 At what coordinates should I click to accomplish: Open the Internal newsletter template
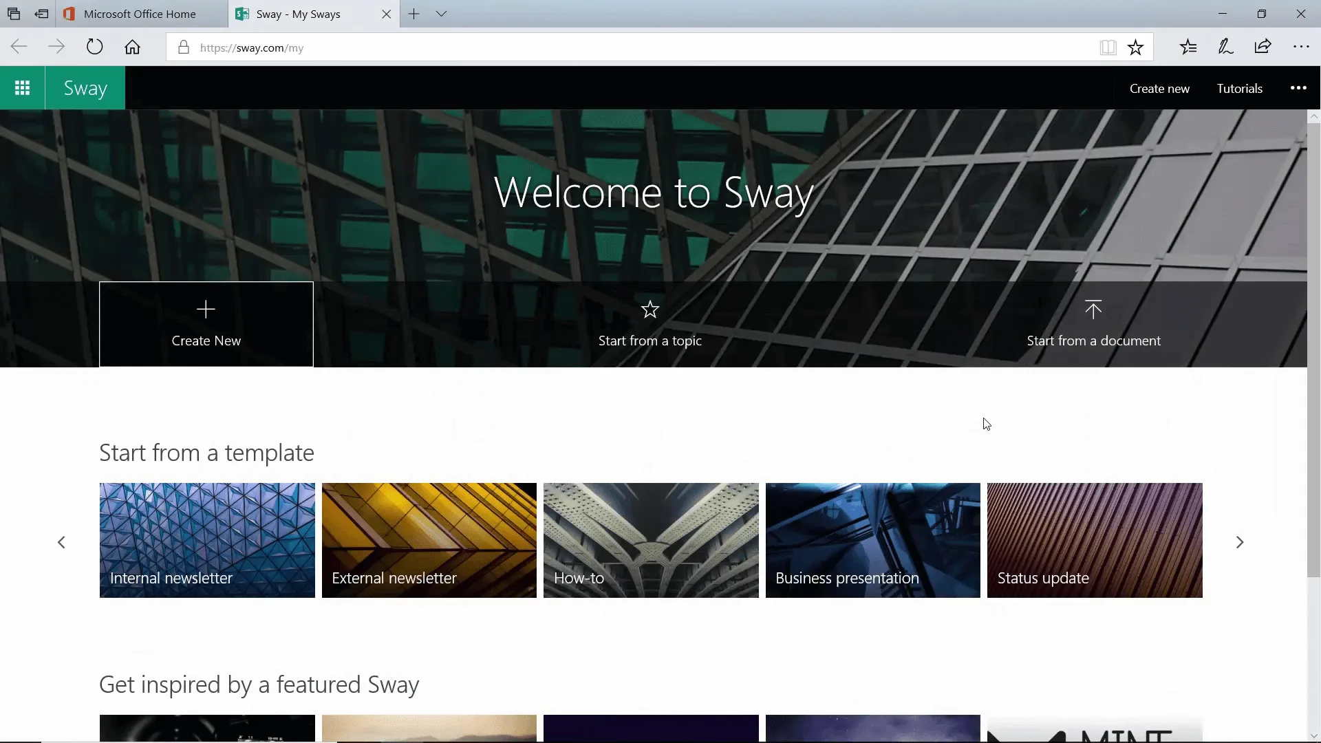[207, 540]
